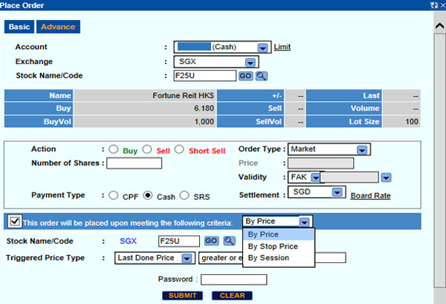Screen dimensions: 446x304
Task: Switch to the Basic tab
Action: tap(19, 27)
